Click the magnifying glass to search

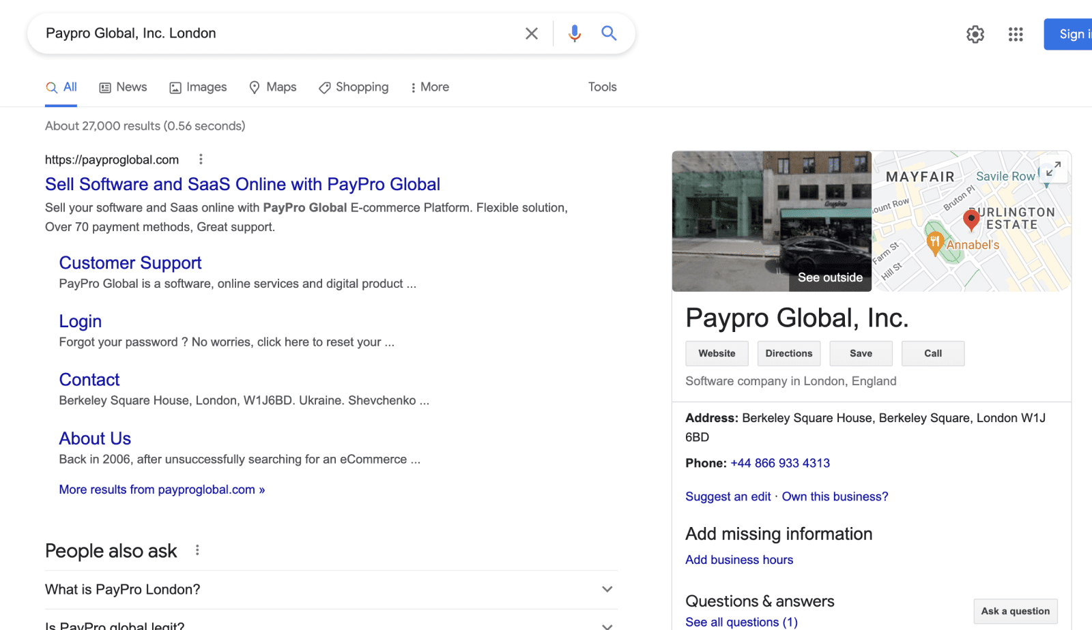click(608, 33)
